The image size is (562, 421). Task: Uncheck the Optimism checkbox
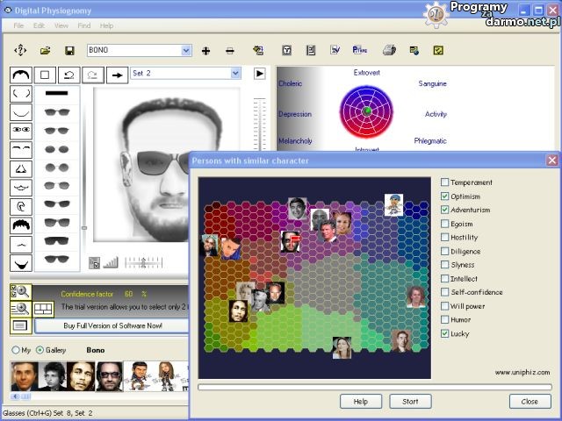tap(445, 196)
